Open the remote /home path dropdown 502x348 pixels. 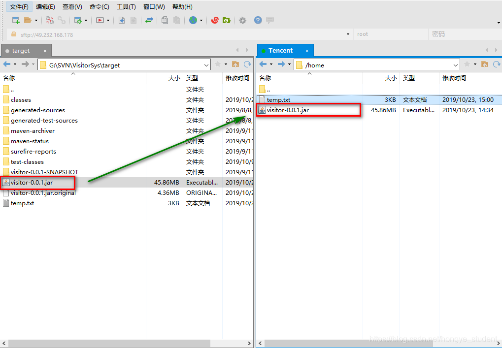tap(456, 65)
